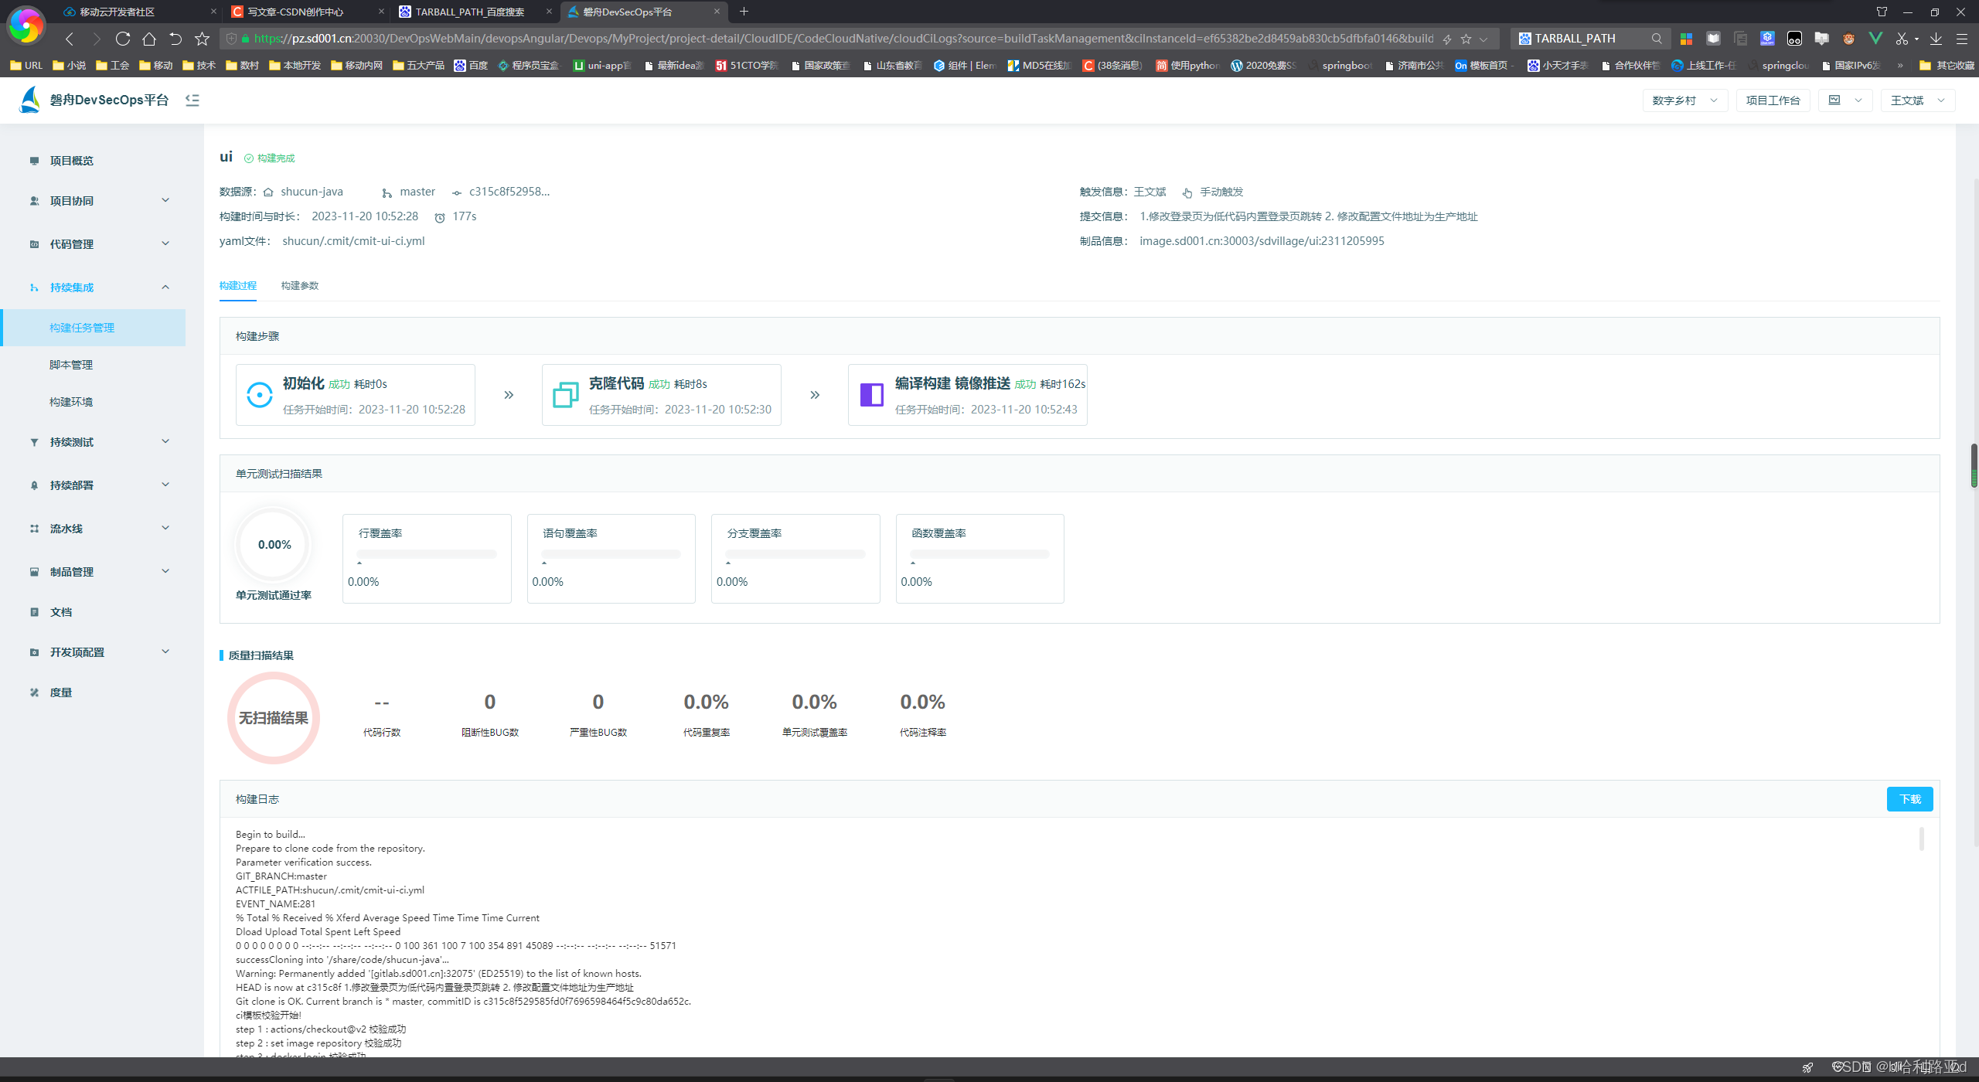Switch to the TARBALL_PATH_百度搜索 browser tab
The height and width of the screenshot is (1082, 1979).
click(x=475, y=12)
